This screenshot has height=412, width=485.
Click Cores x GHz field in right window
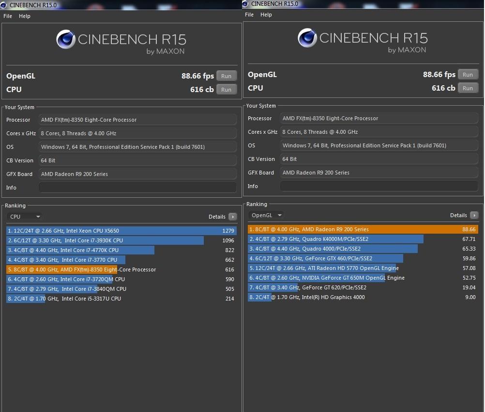[x=379, y=132]
